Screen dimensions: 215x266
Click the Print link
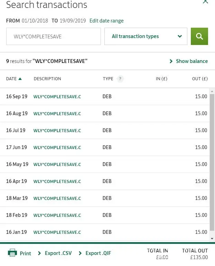click(x=25, y=253)
